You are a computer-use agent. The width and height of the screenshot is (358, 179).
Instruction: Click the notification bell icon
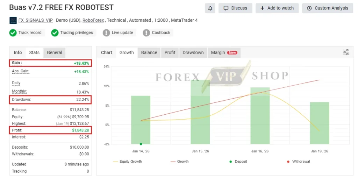[x=210, y=8]
